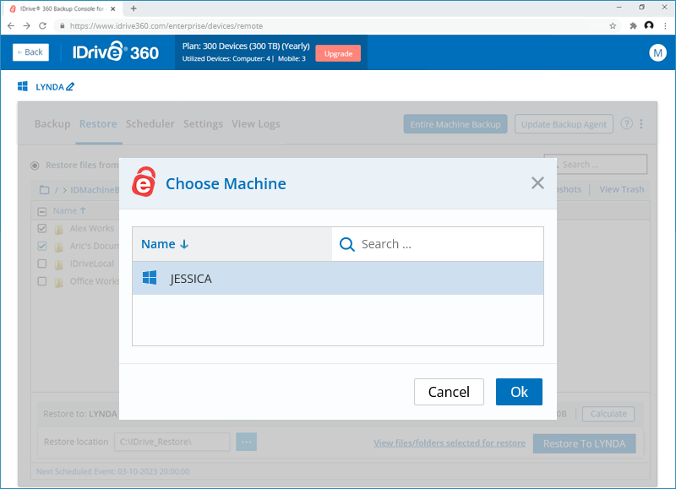Click Cancel in Choose Machine dialog
The image size is (676, 489).
(x=449, y=392)
